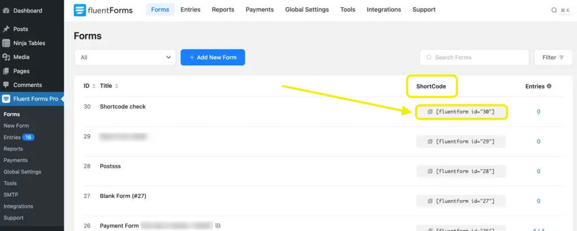Open Tools submenu in sidebar
577x231 pixels.
tap(10, 183)
